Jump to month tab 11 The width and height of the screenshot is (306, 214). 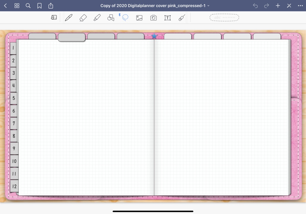coord(14,174)
